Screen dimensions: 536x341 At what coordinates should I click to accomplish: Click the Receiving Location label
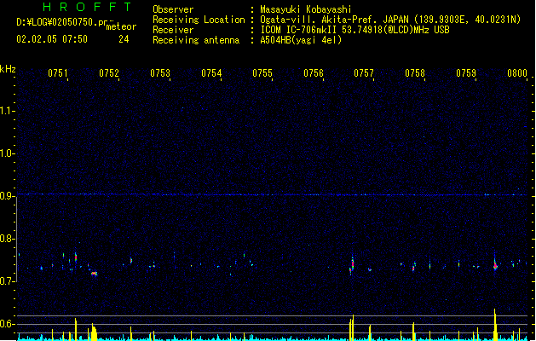(x=199, y=20)
